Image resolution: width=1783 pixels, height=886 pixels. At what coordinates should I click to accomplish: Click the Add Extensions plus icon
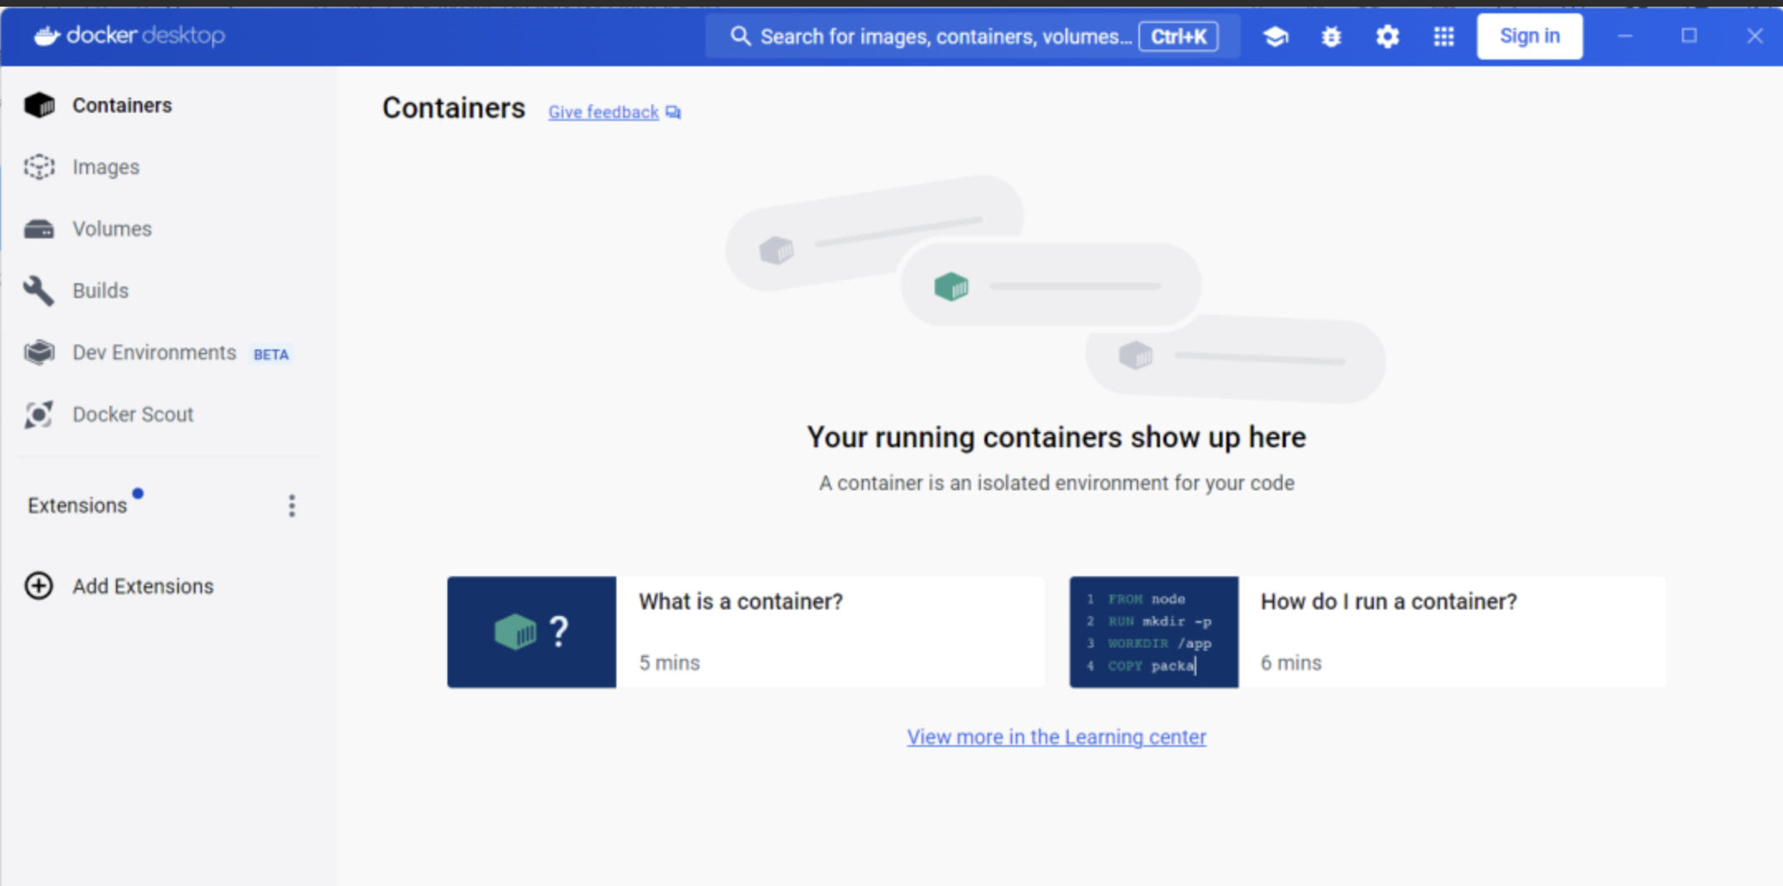pyautogui.click(x=39, y=586)
